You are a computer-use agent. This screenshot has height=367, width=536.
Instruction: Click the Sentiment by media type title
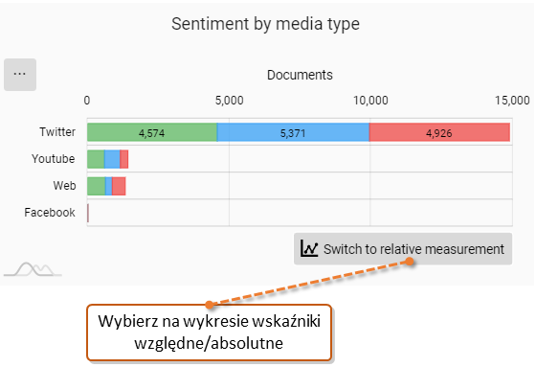266,24
